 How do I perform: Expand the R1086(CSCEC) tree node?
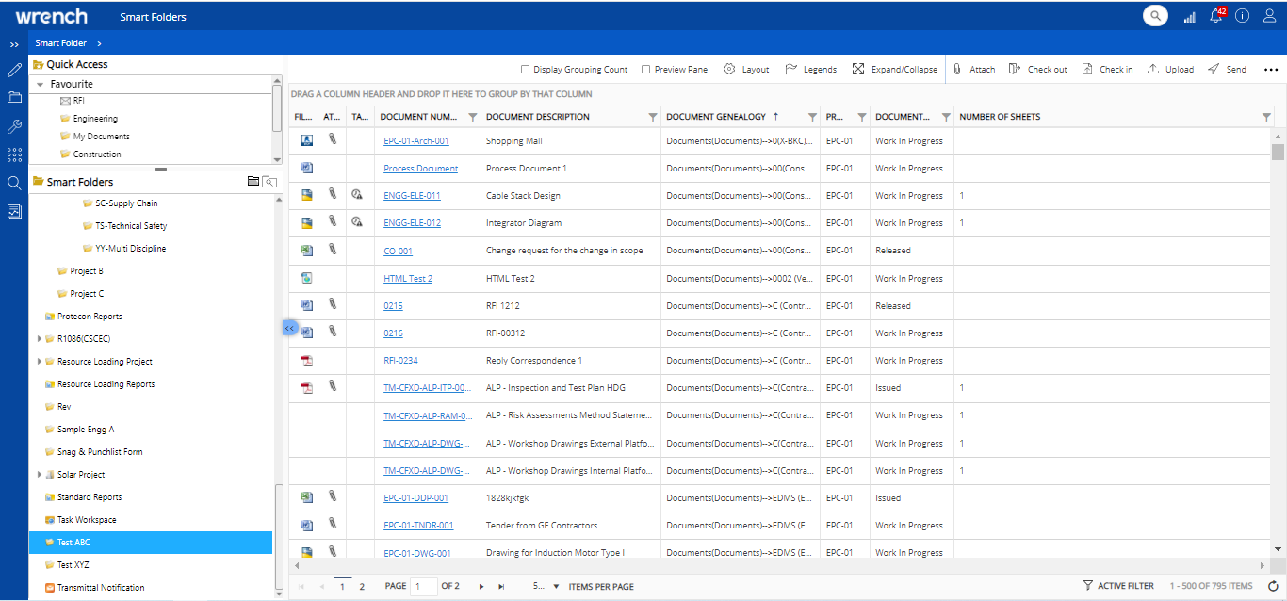(x=40, y=338)
